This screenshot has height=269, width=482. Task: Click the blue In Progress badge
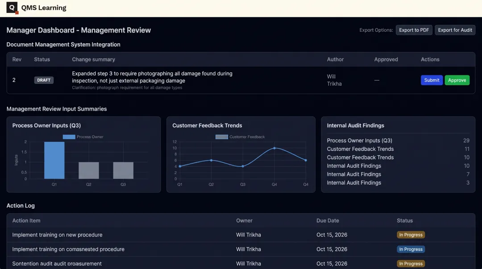click(x=411, y=249)
